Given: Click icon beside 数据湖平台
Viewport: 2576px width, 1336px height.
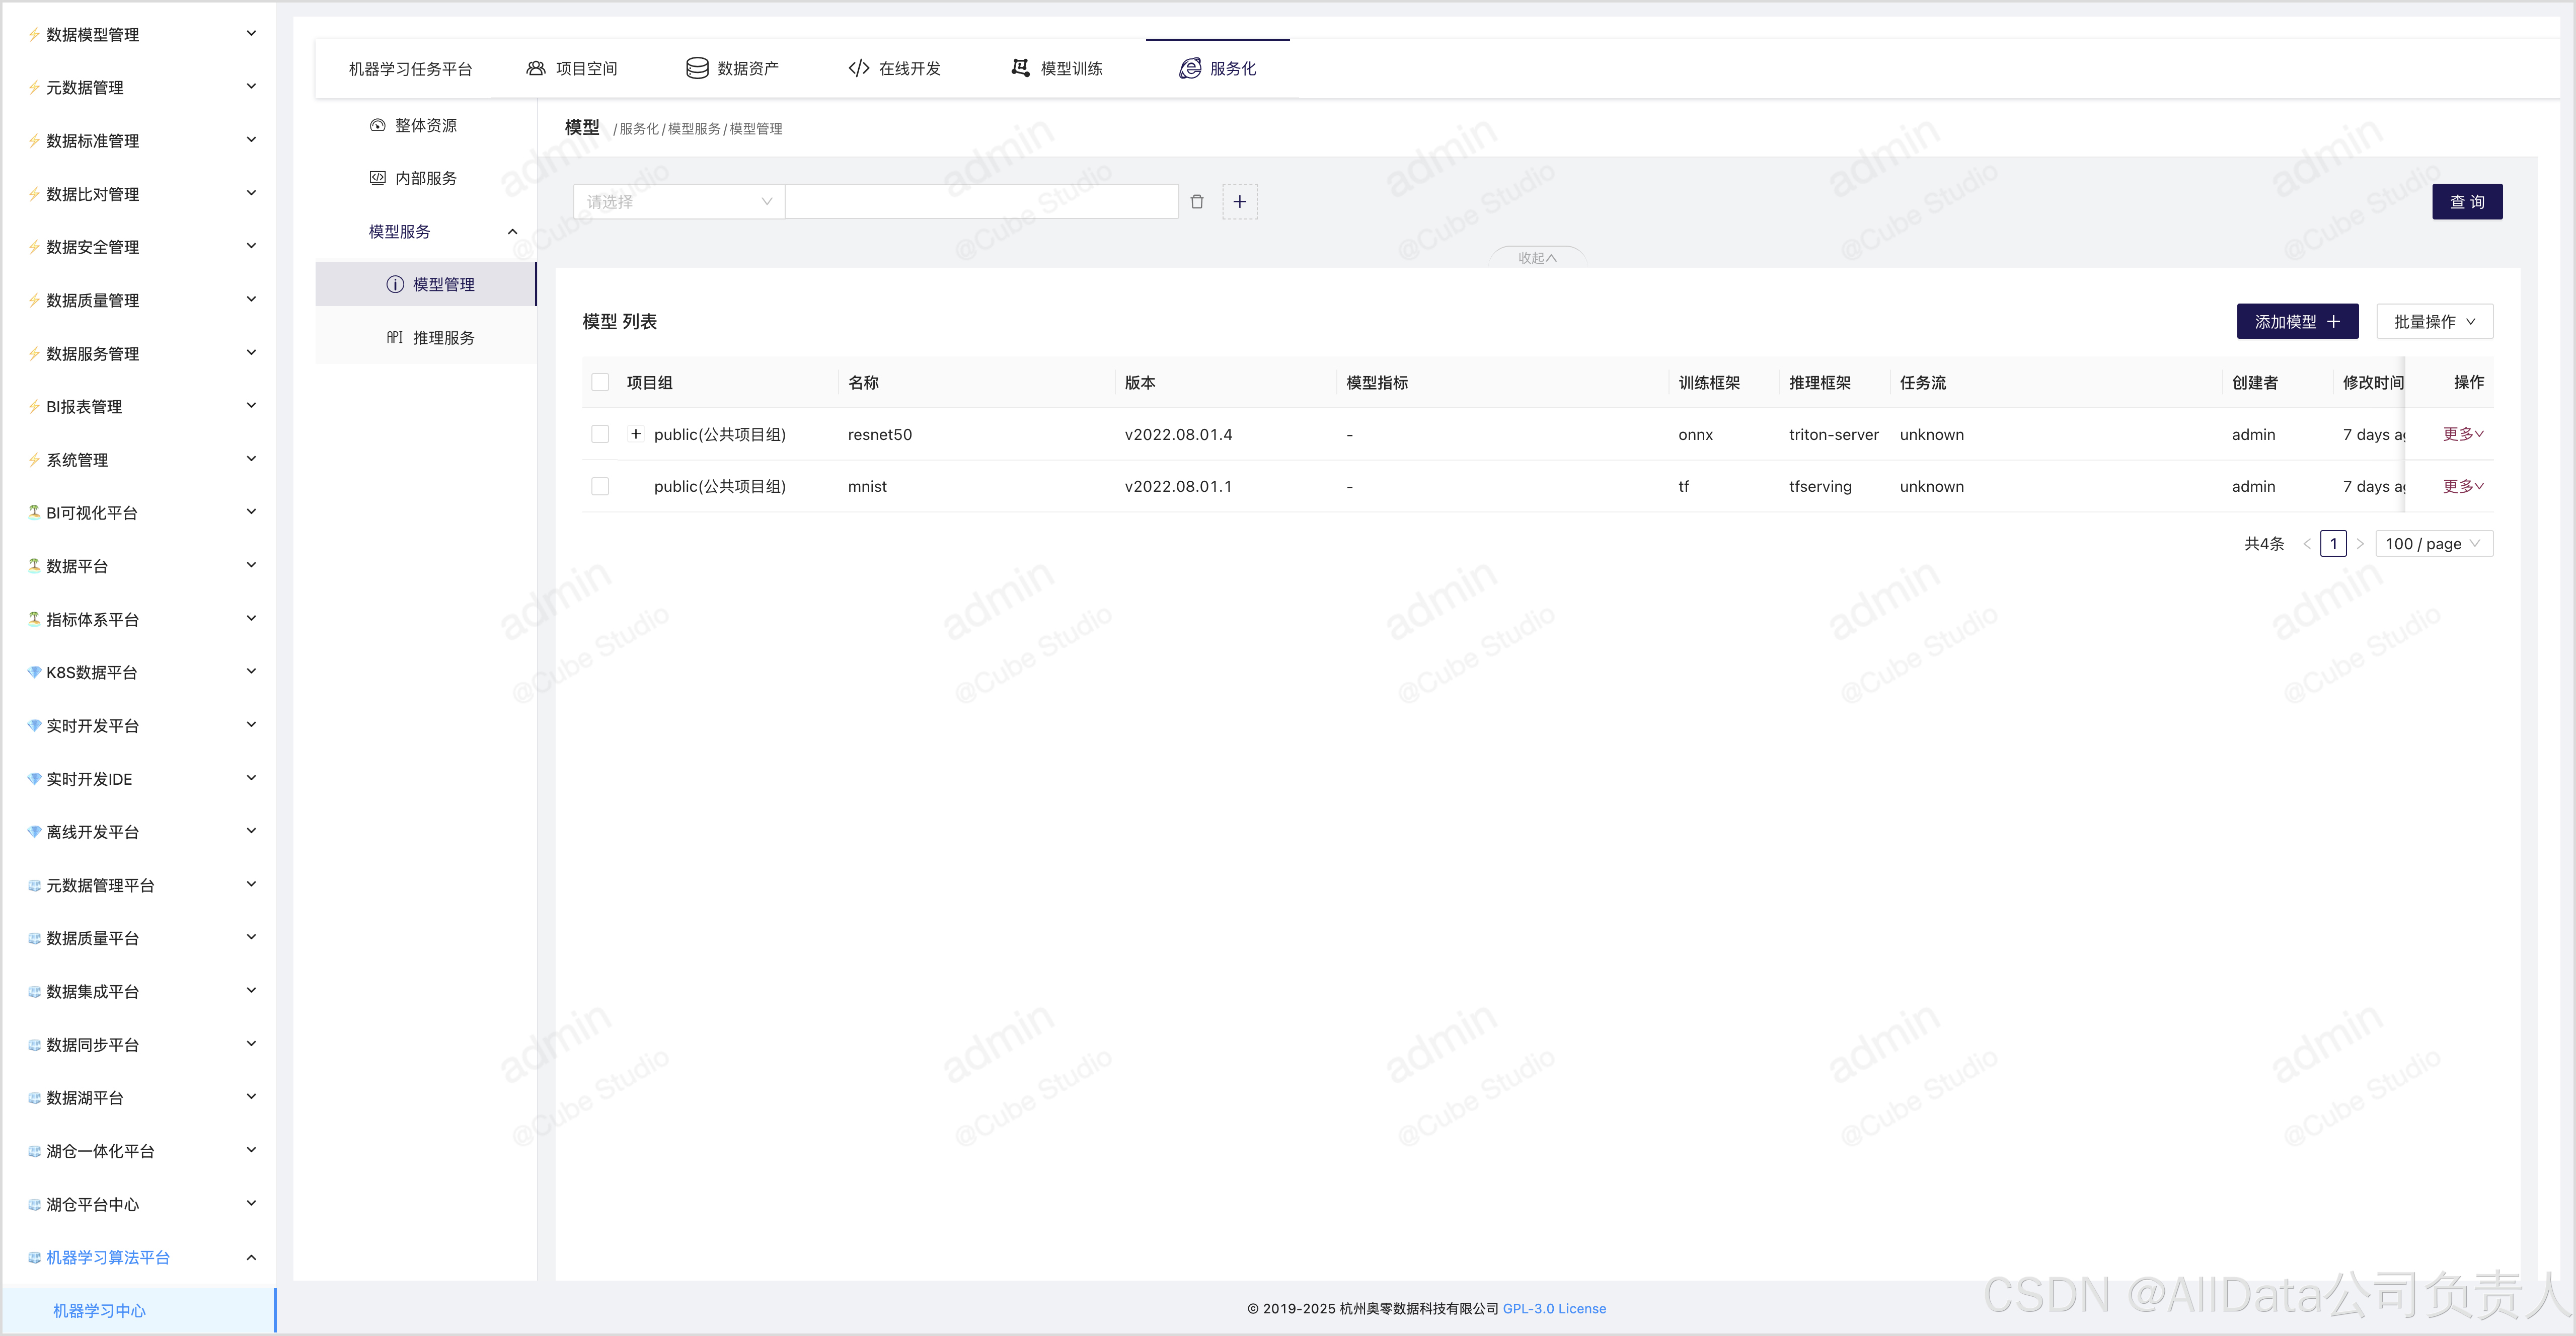Looking at the screenshot, I should coord(34,1098).
